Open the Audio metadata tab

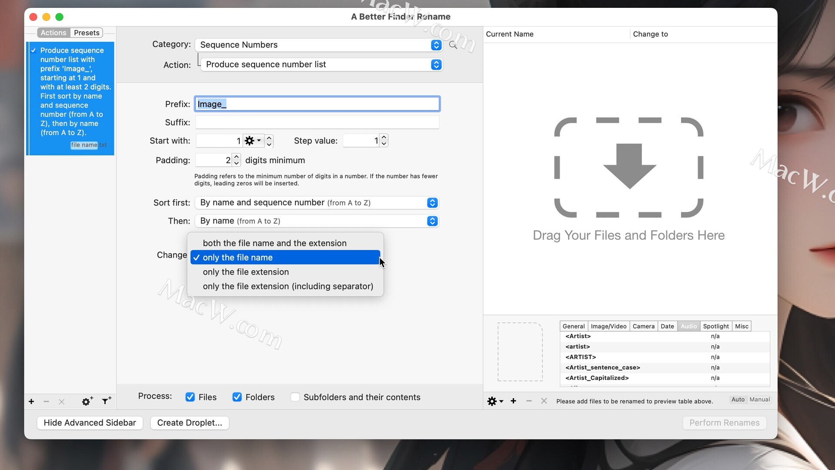click(x=688, y=326)
